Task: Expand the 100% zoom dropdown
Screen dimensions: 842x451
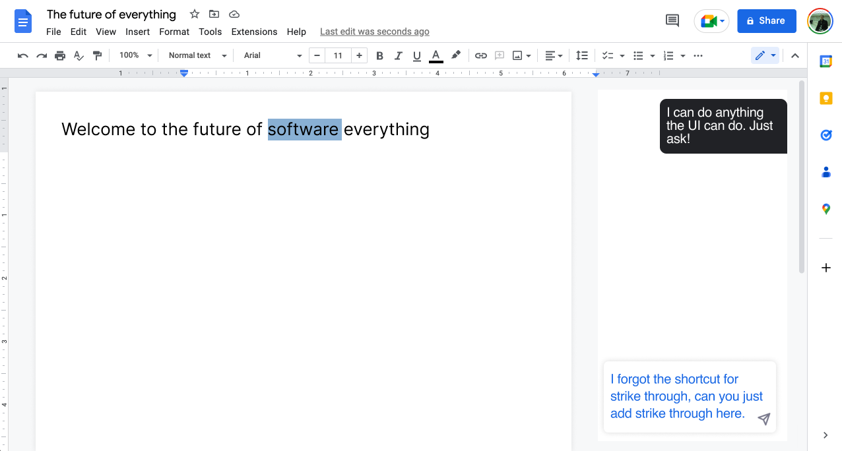Action: click(x=135, y=56)
